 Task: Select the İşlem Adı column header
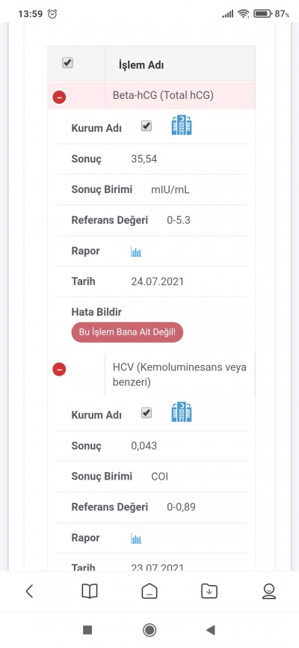coord(141,65)
